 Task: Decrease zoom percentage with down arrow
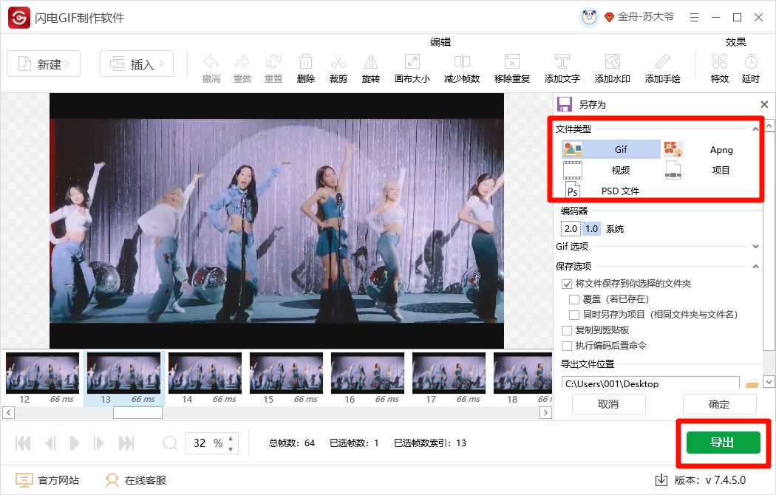(231, 449)
